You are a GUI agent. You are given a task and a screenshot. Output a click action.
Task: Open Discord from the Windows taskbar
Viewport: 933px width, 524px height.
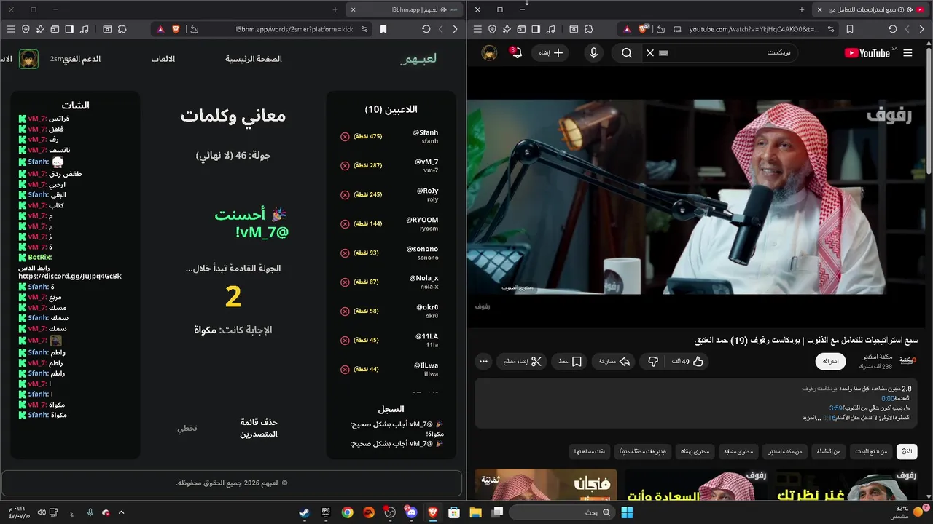412,512
